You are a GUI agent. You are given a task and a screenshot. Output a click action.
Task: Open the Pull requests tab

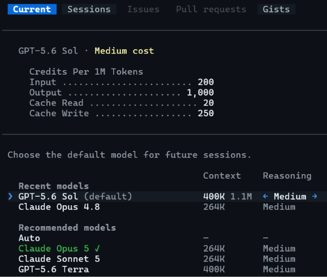[x=211, y=10]
